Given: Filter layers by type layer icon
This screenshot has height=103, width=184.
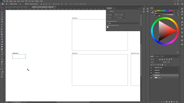Looking at the screenshot, I should pyautogui.click(x=165, y=60).
